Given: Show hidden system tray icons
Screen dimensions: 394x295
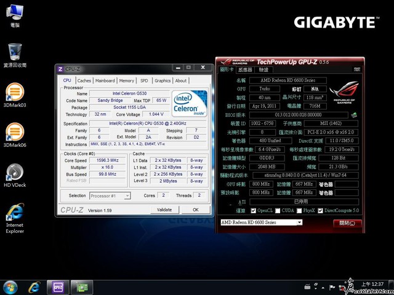Looking at the screenshot, I should 323,288.
